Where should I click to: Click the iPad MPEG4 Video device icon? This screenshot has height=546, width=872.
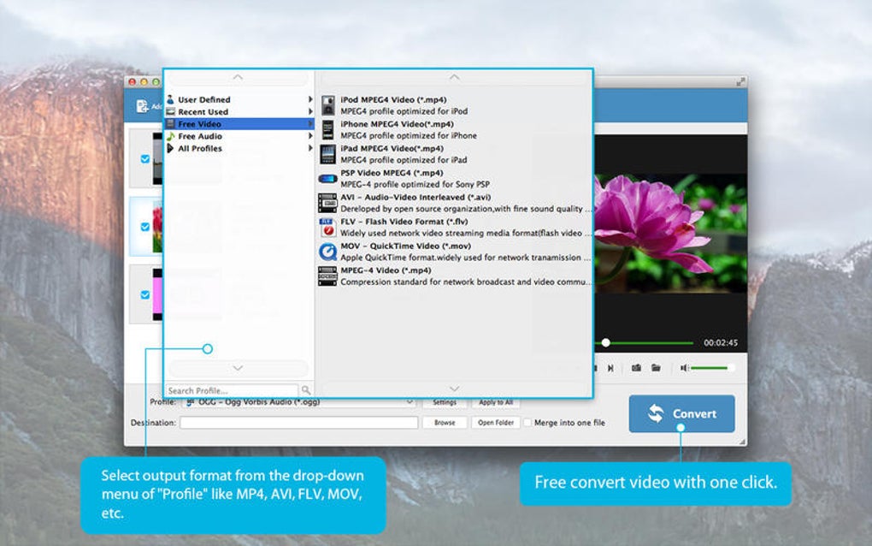tap(327, 154)
